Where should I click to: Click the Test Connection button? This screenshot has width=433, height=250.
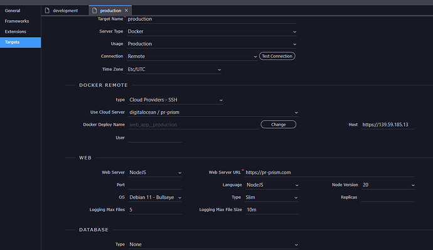pyautogui.click(x=277, y=56)
